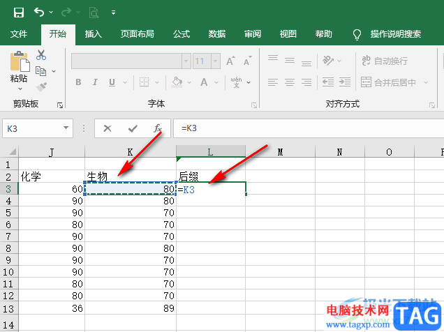444x332 pixels.
Task: Select row 13 header
Action: click(x=9, y=308)
